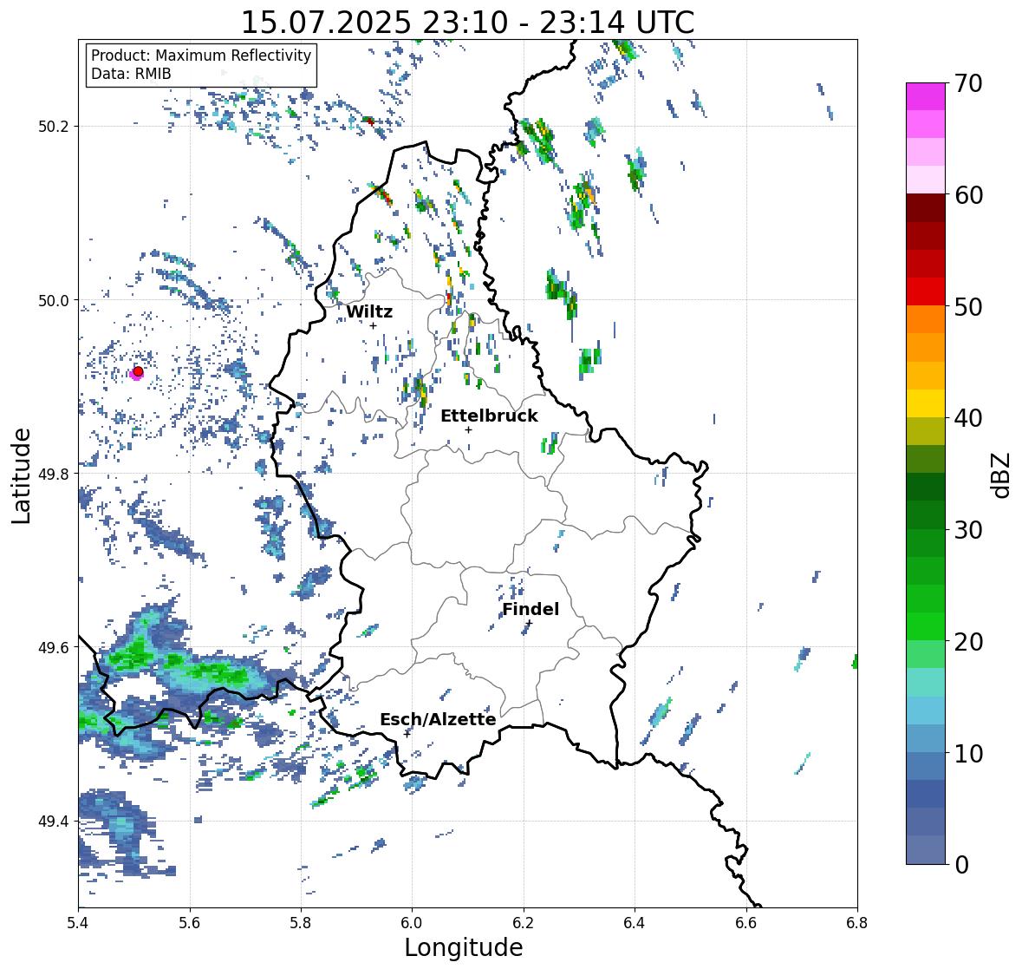
Task: Click the red radar location dot
Action: click(138, 371)
